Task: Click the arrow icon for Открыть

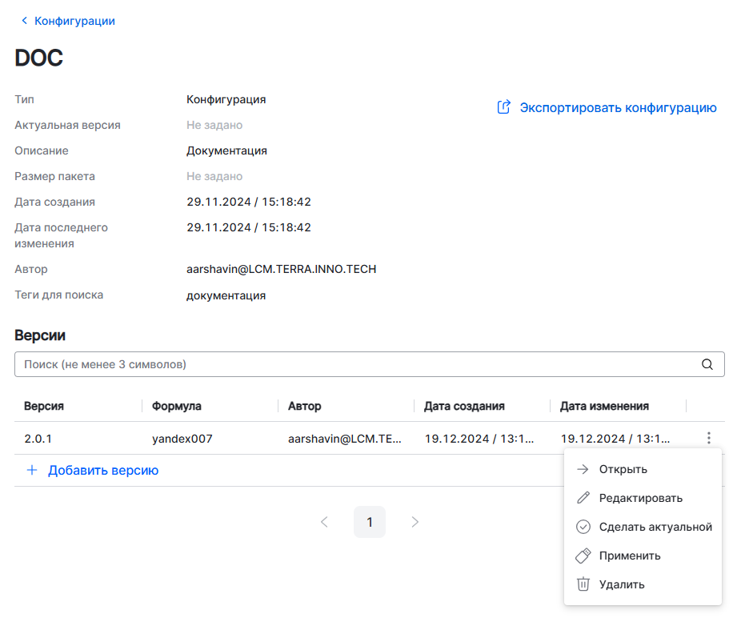Action: (583, 469)
